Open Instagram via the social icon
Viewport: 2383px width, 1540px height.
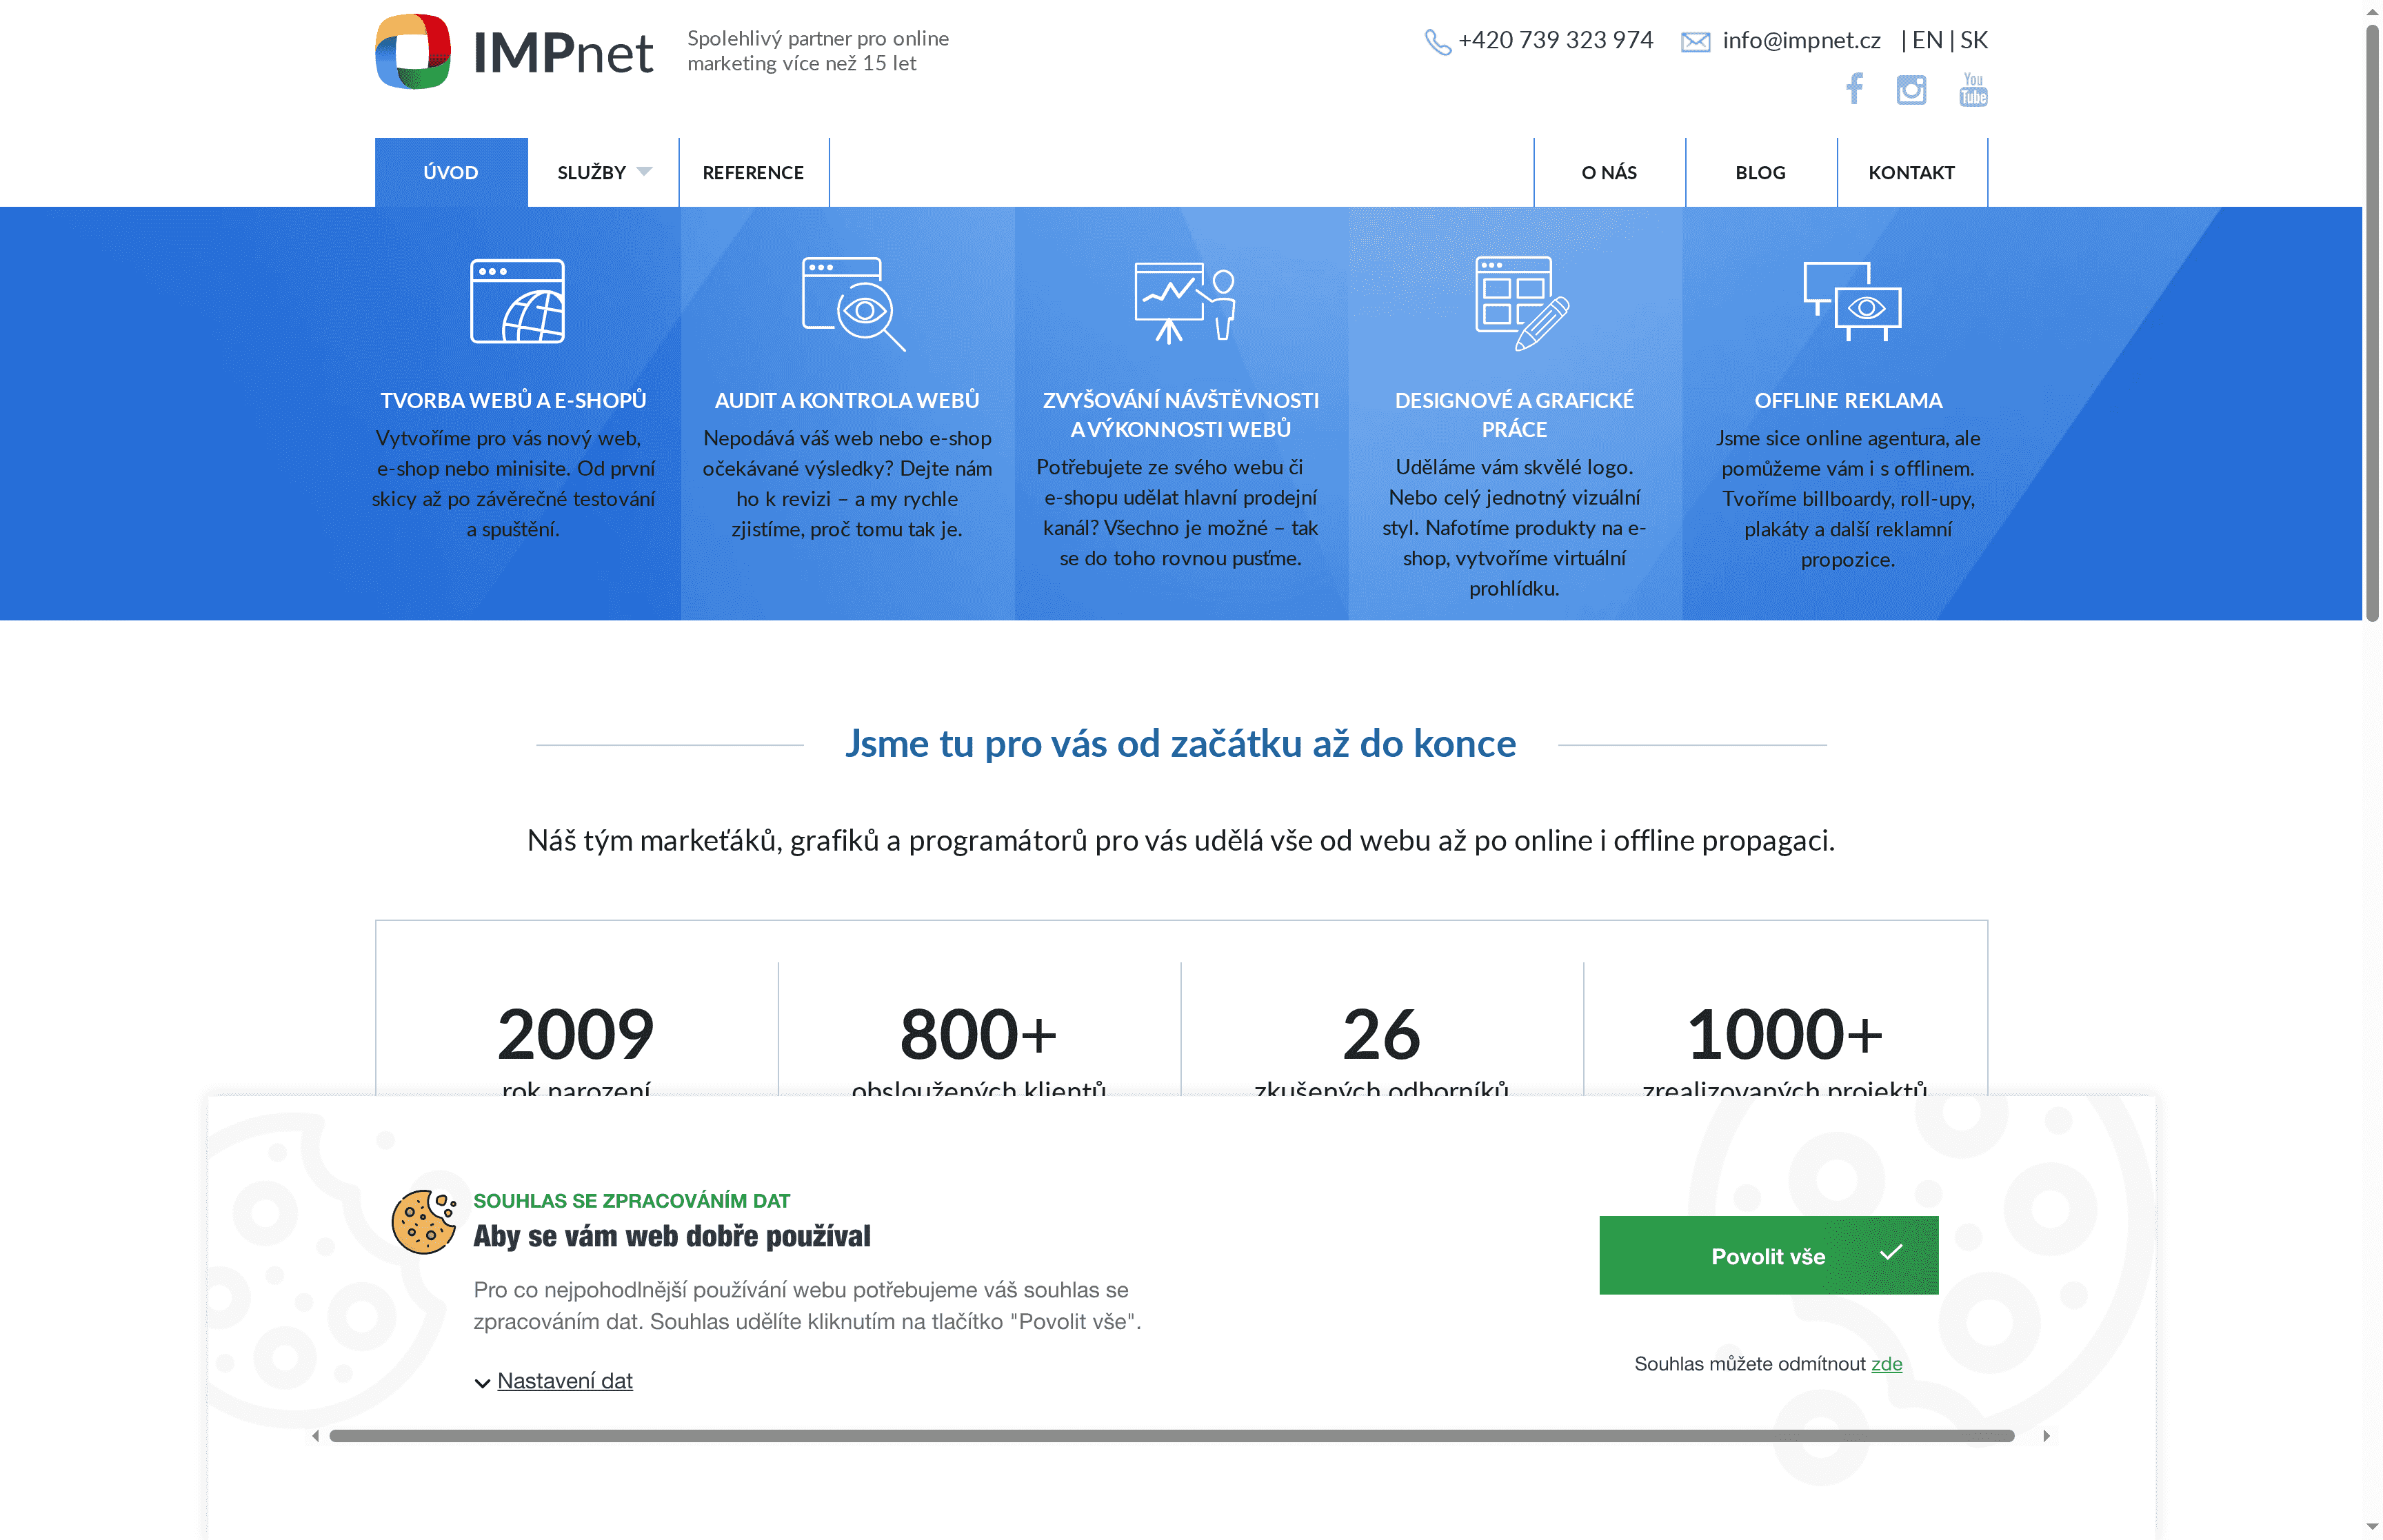1912,89
